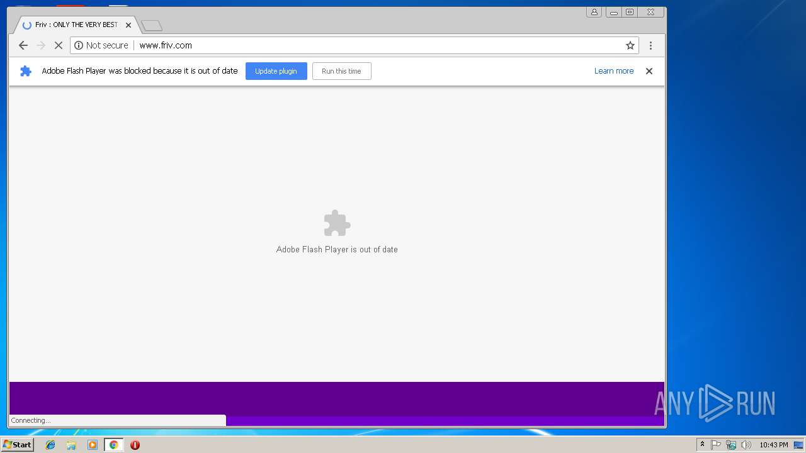Minimize the Chrome window
Image resolution: width=806 pixels, height=453 pixels.
(x=613, y=12)
